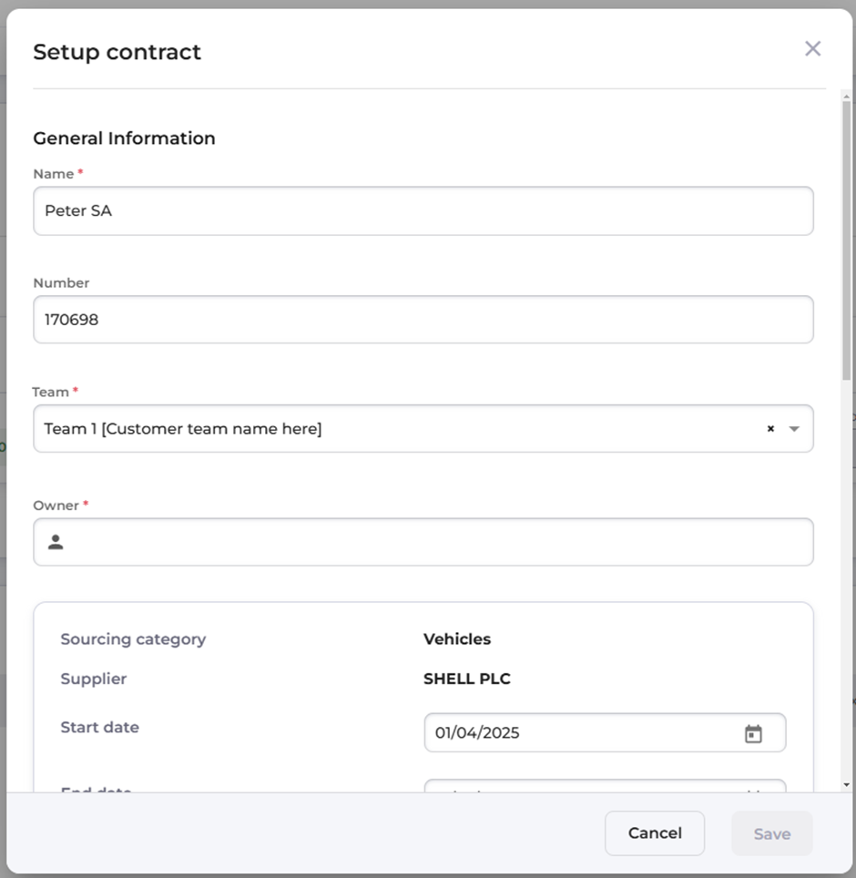Close the Setup contract dialog

pos(812,49)
